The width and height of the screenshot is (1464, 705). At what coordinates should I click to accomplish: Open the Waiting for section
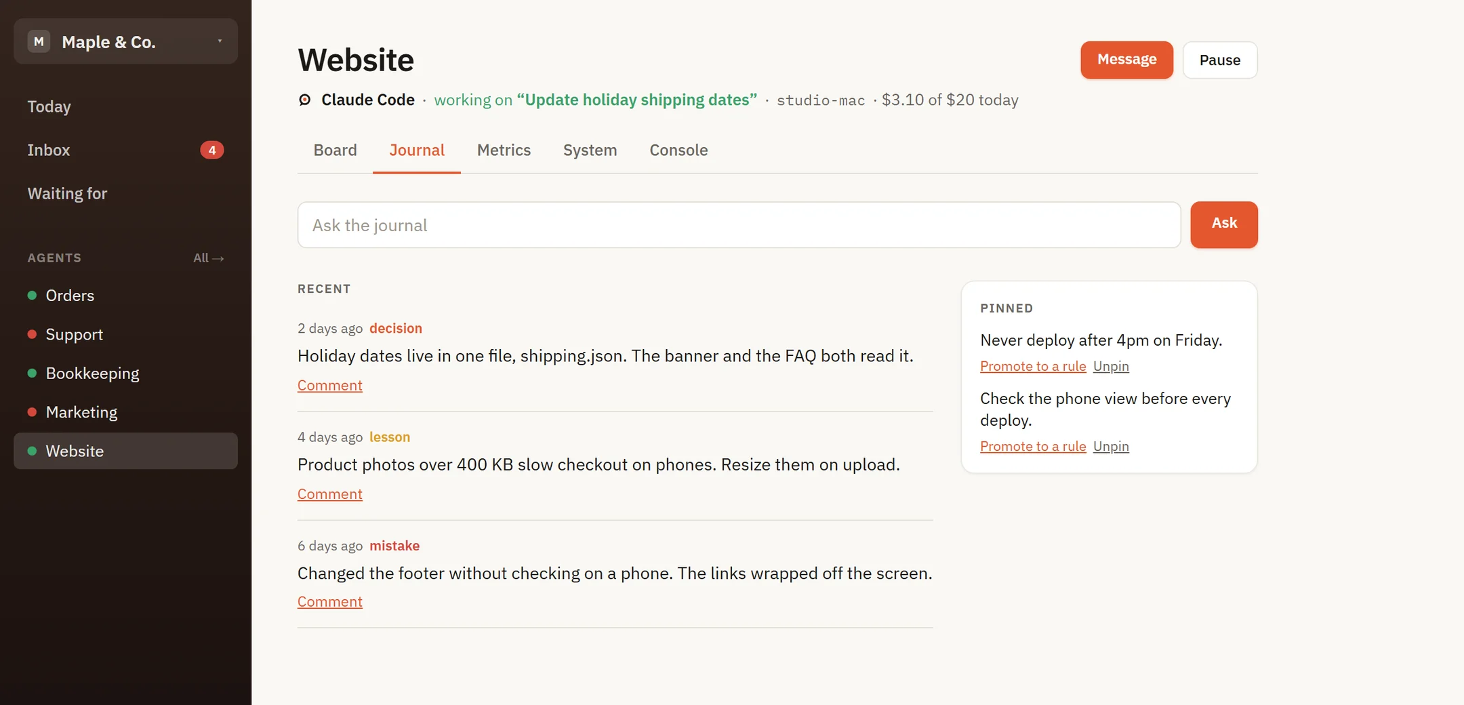click(x=125, y=193)
